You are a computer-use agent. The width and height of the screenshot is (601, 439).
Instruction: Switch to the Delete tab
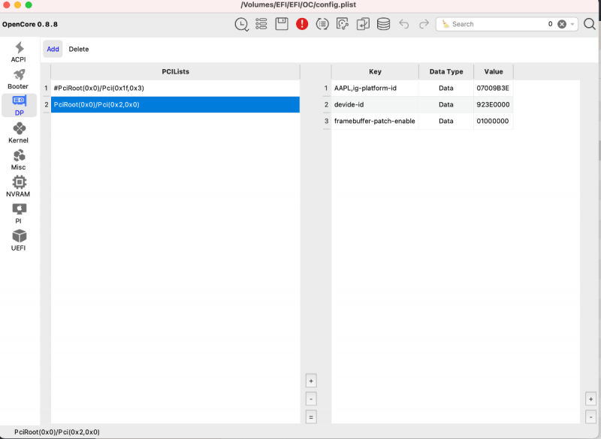point(79,49)
